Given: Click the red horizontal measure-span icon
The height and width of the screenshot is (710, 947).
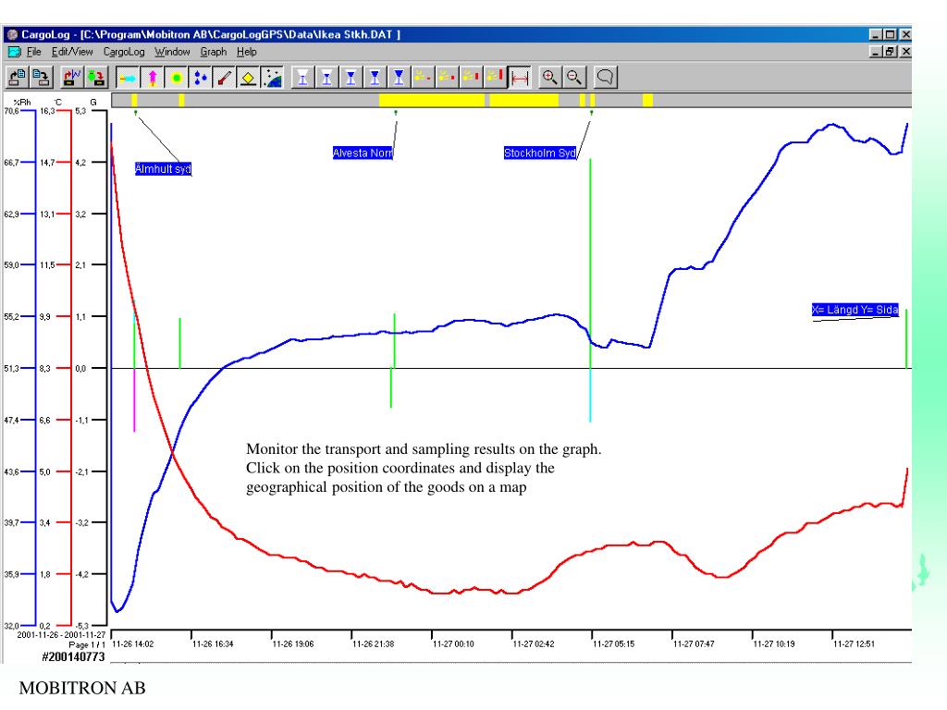Looking at the screenshot, I should [x=520, y=78].
